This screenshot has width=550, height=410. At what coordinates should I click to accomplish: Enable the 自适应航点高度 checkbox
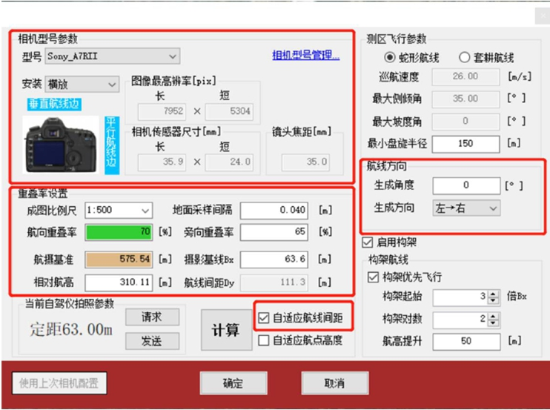pos(263,340)
